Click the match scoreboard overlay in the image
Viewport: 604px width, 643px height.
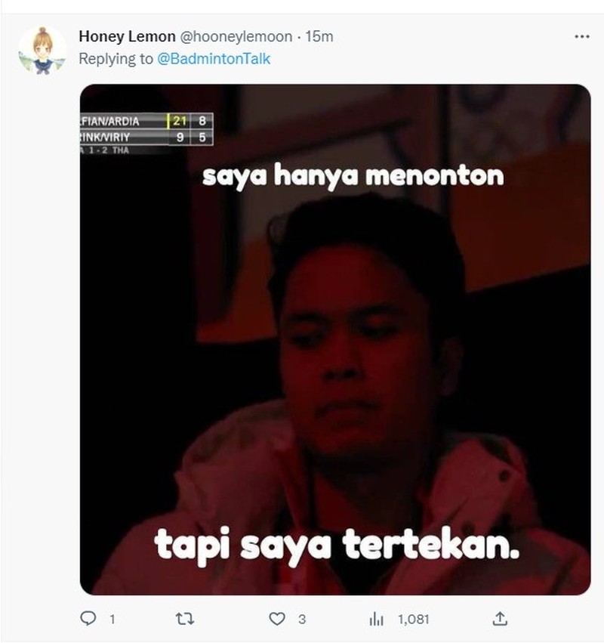(146, 134)
